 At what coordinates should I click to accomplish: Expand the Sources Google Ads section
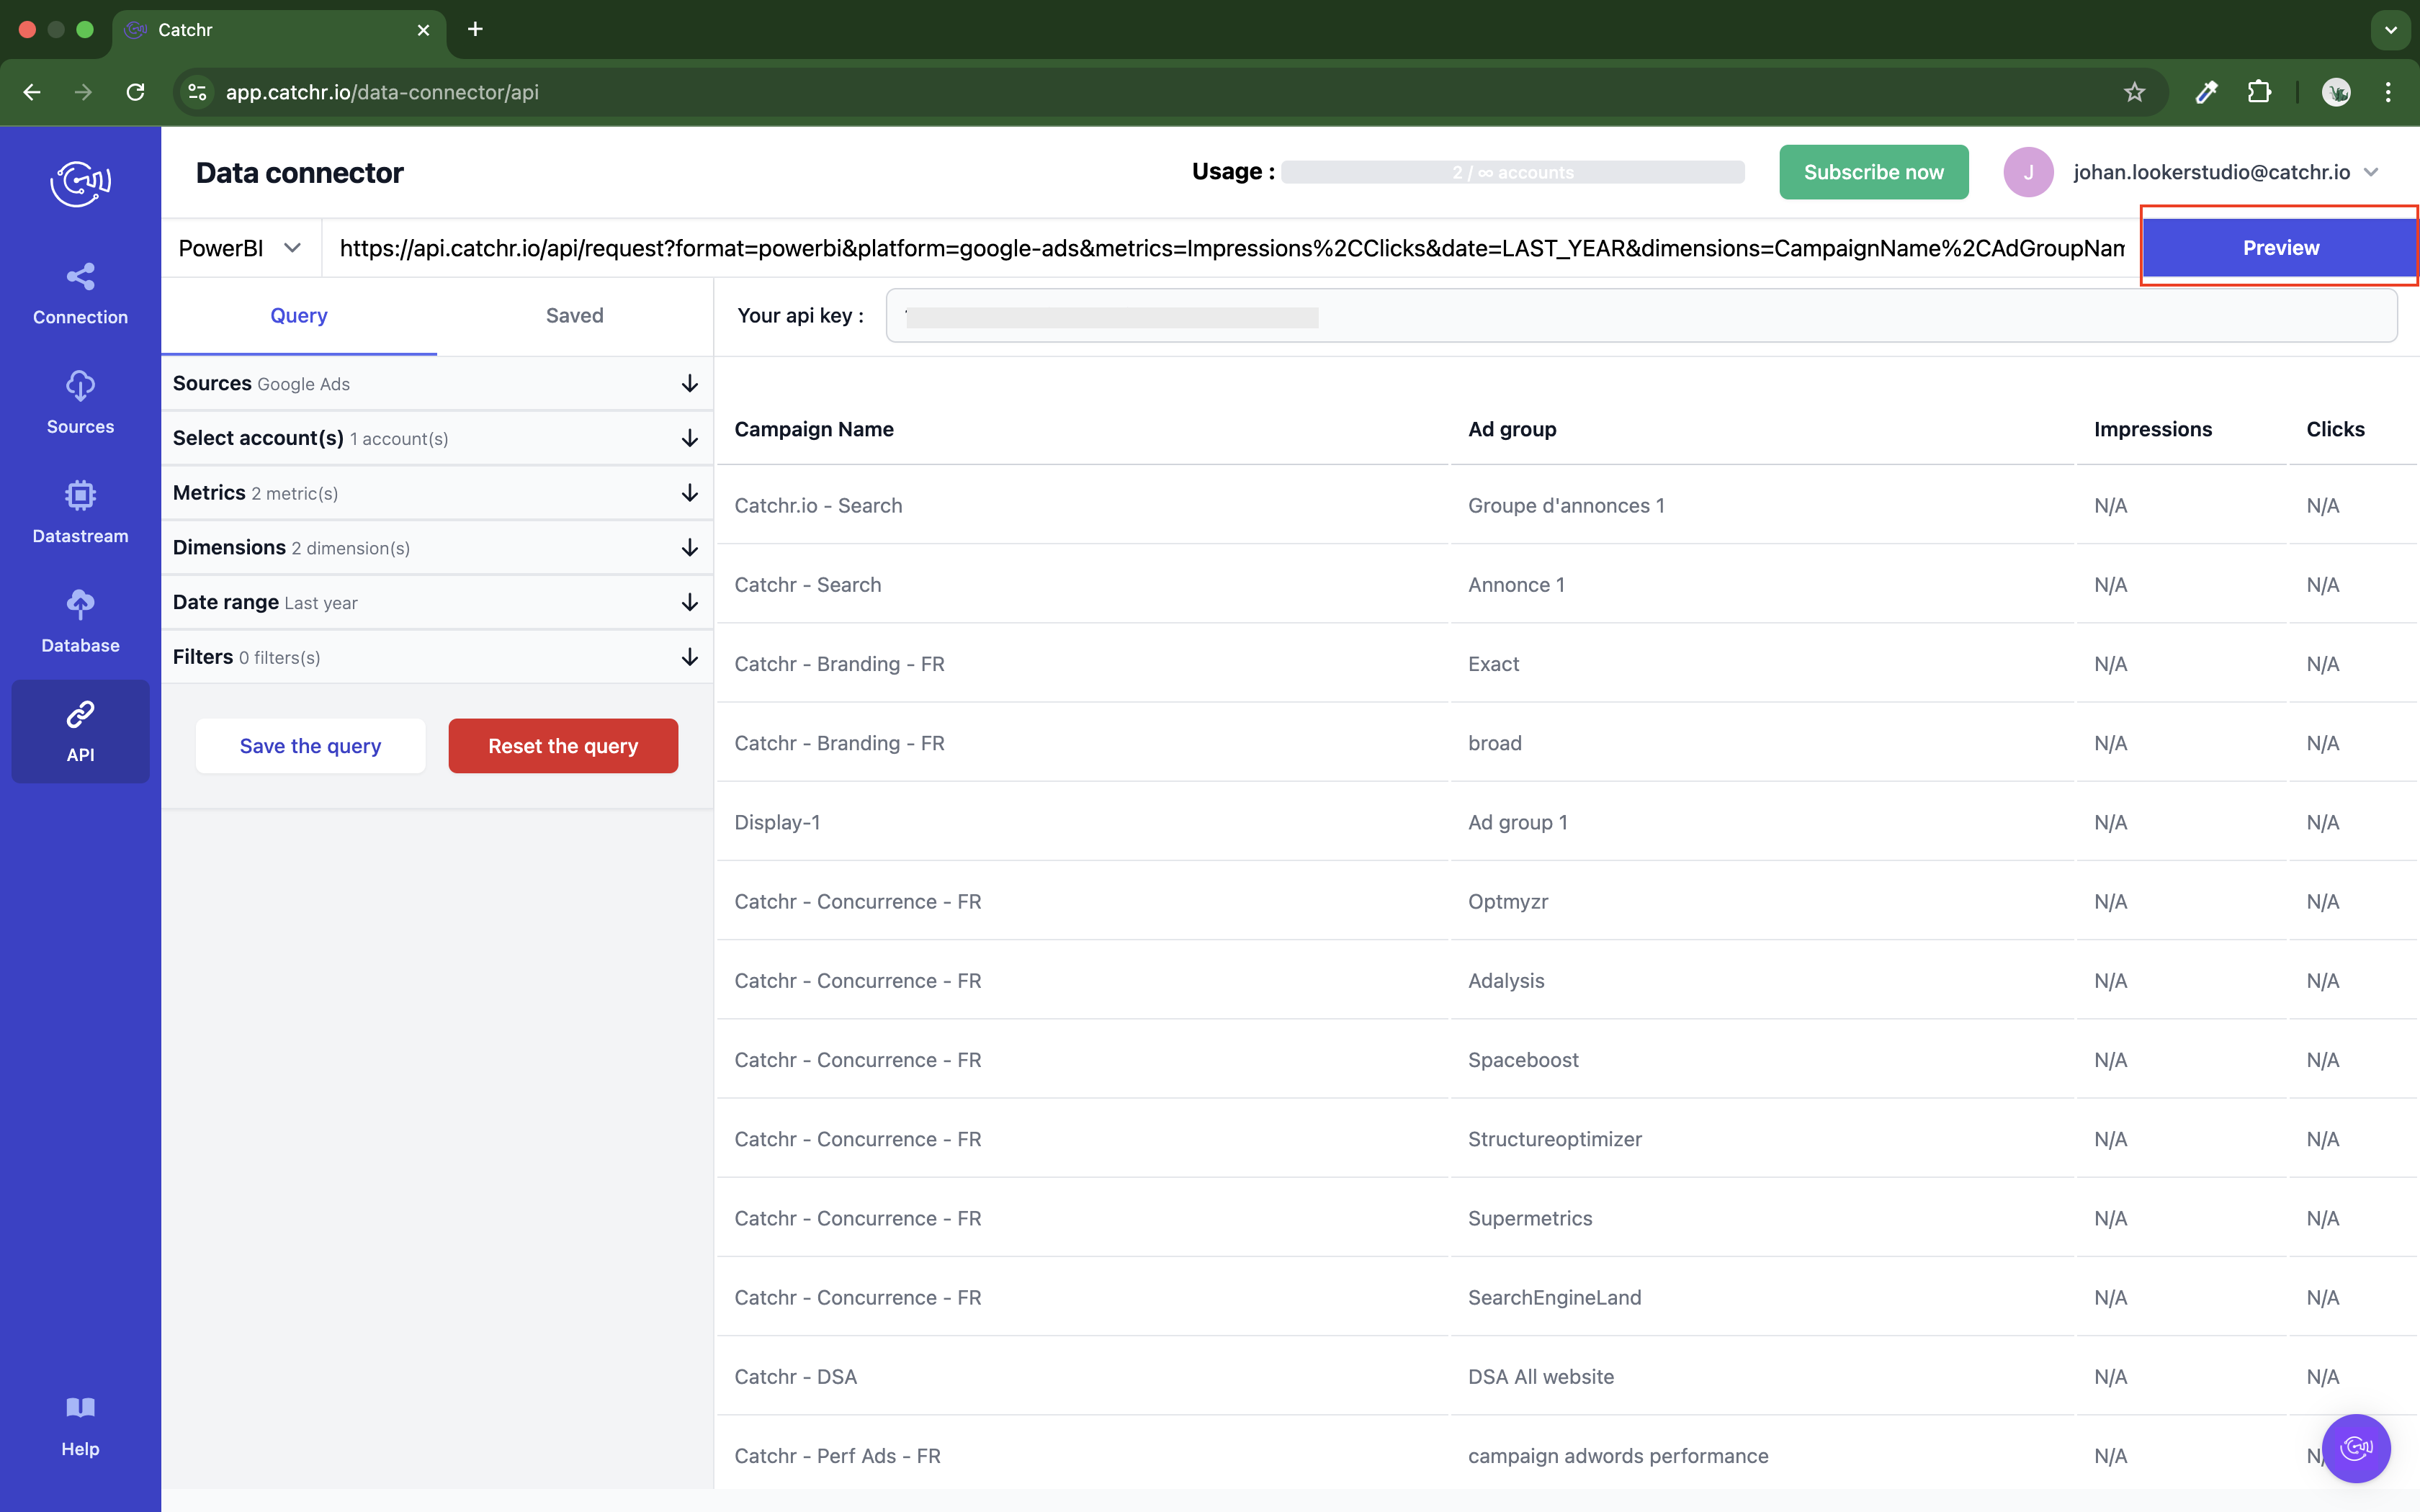(x=437, y=383)
